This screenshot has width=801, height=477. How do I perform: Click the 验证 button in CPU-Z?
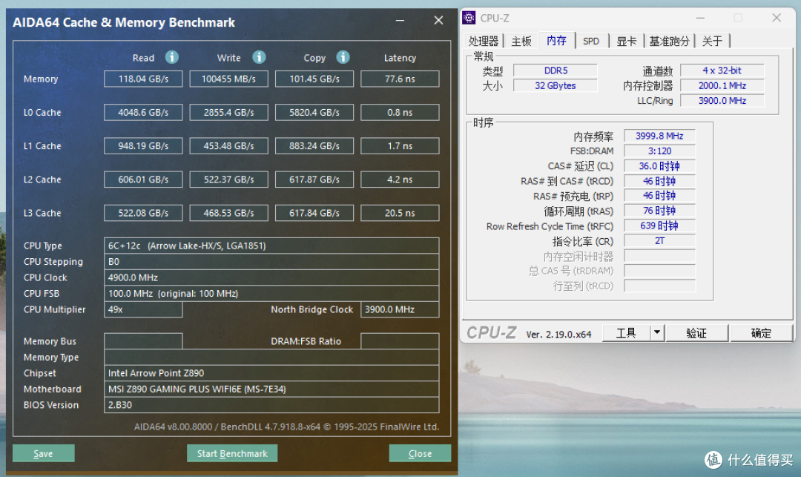tap(696, 333)
